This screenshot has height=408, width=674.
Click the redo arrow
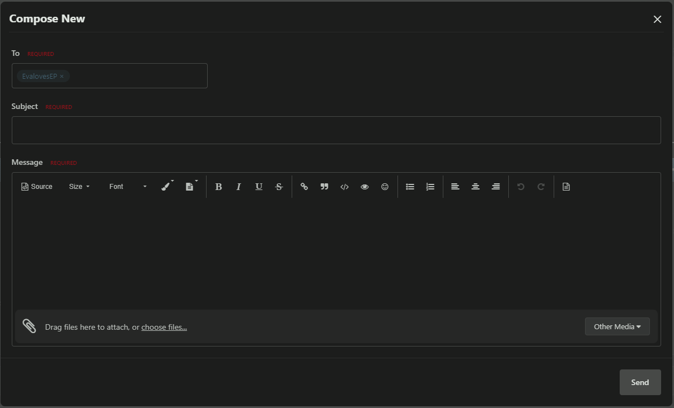coord(541,187)
